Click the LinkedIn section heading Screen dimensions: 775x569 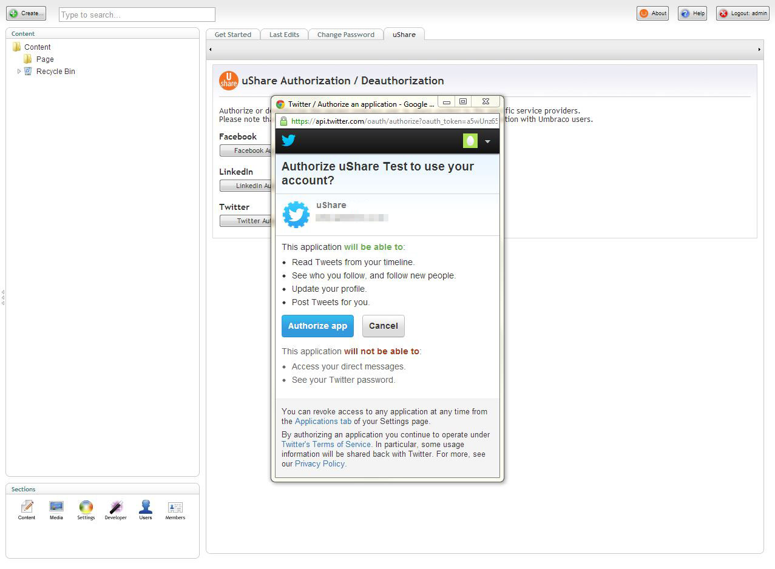[236, 172]
